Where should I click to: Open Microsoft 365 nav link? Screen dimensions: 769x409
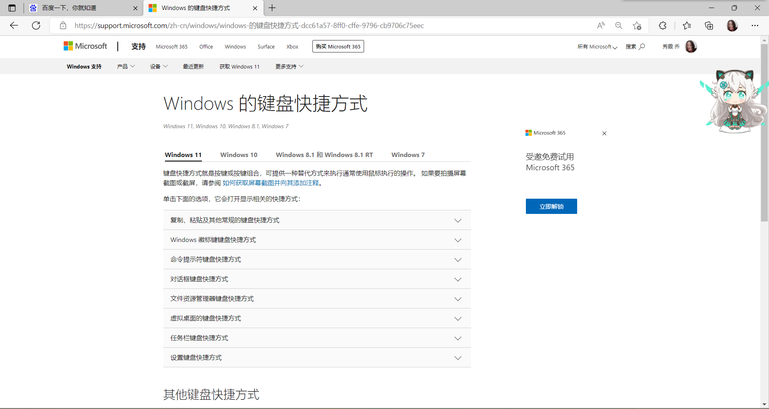click(171, 46)
